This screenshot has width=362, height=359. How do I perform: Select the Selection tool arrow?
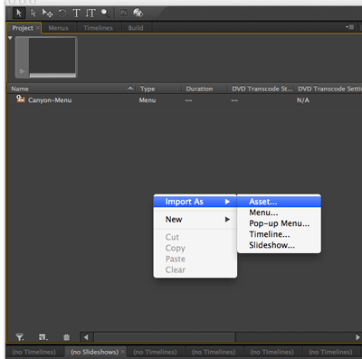[19, 13]
